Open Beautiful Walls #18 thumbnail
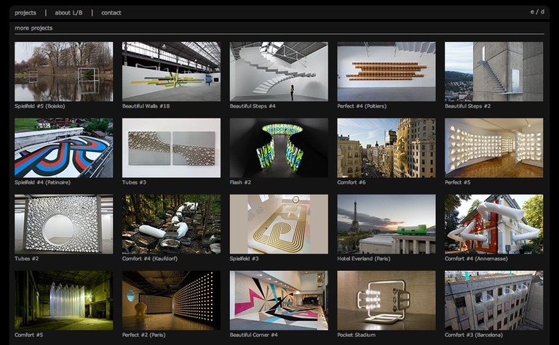The height and width of the screenshot is (345, 559). (172, 71)
